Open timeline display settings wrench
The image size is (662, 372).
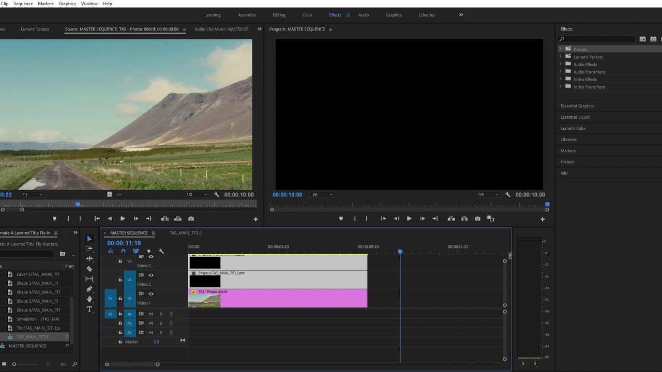point(161,251)
